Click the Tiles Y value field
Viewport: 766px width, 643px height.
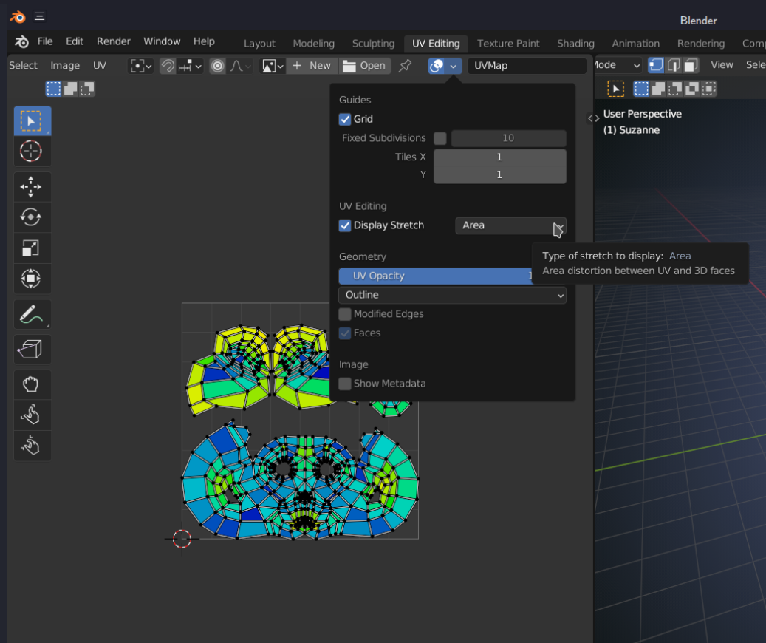500,175
